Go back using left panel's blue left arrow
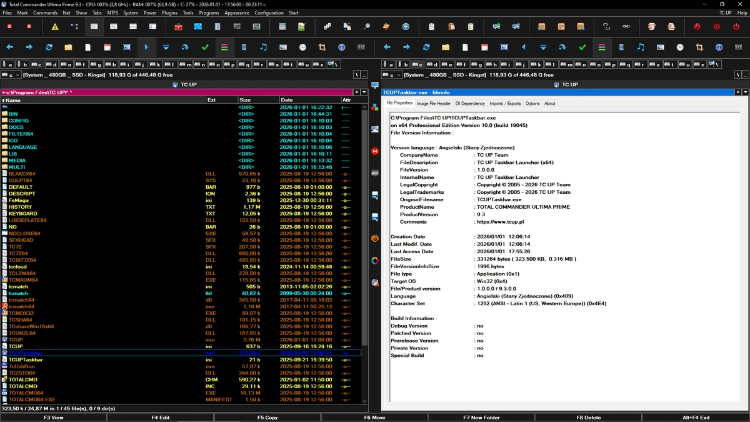 click(9, 48)
